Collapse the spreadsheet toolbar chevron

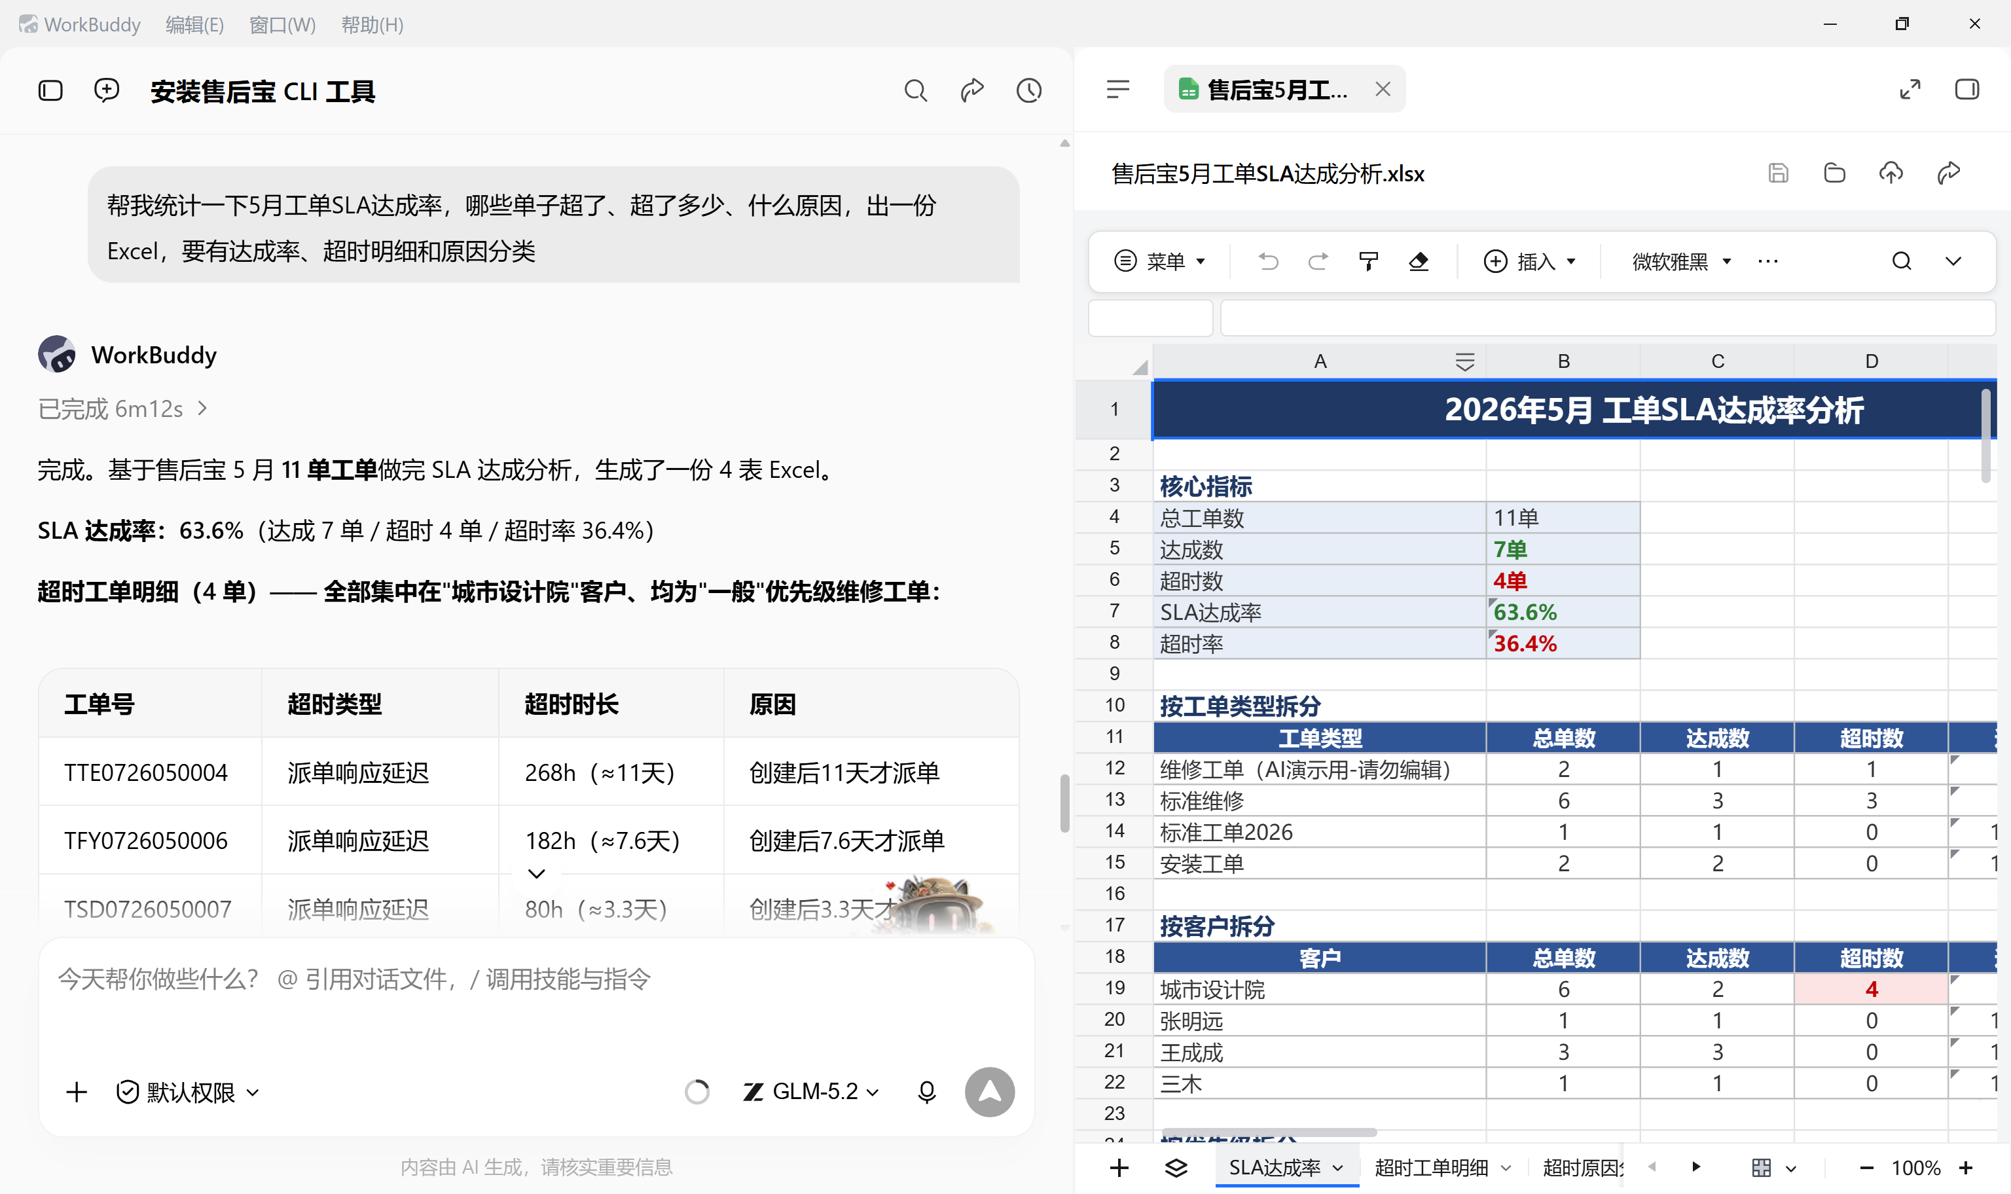1953,261
